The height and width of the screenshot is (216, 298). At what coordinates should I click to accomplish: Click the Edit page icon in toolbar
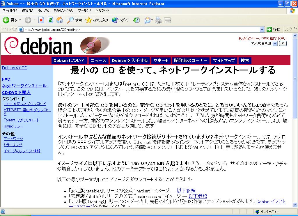tap(167, 20)
